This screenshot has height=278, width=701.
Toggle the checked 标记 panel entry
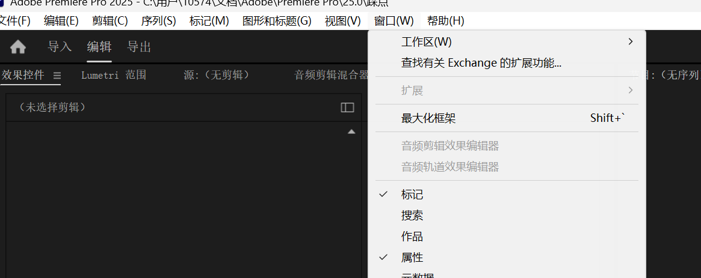pyautogui.click(x=507, y=195)
